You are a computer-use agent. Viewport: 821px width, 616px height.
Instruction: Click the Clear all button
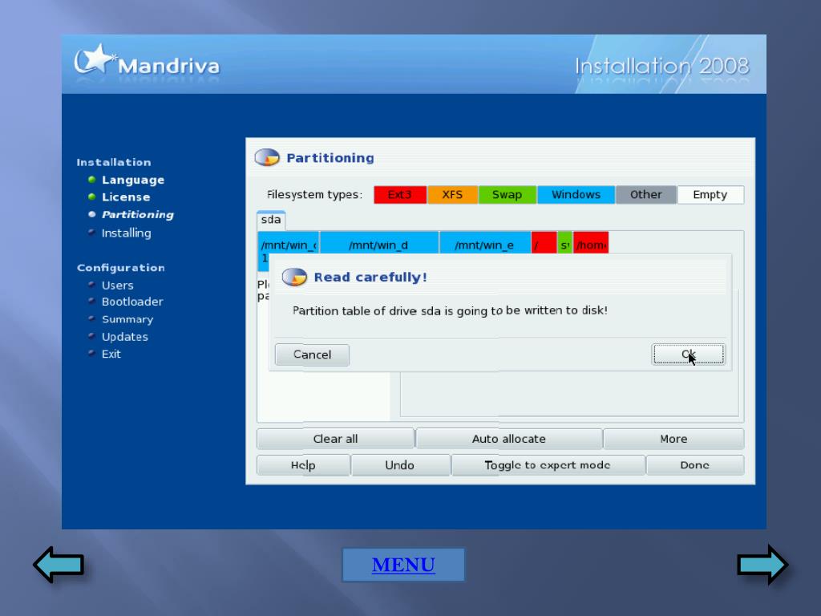[x=335, y=439]
